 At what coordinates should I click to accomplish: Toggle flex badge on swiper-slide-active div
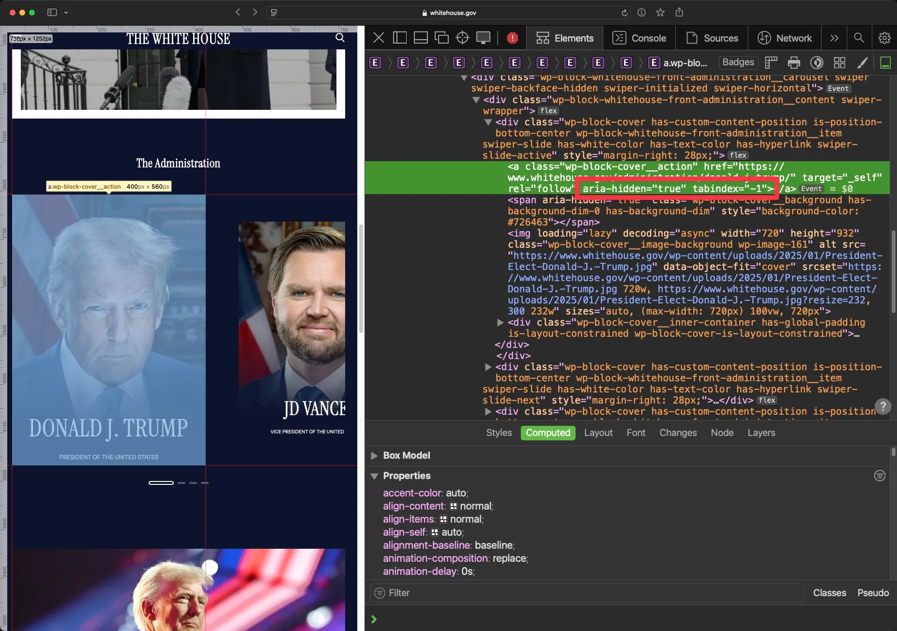(x=738, y=155)
